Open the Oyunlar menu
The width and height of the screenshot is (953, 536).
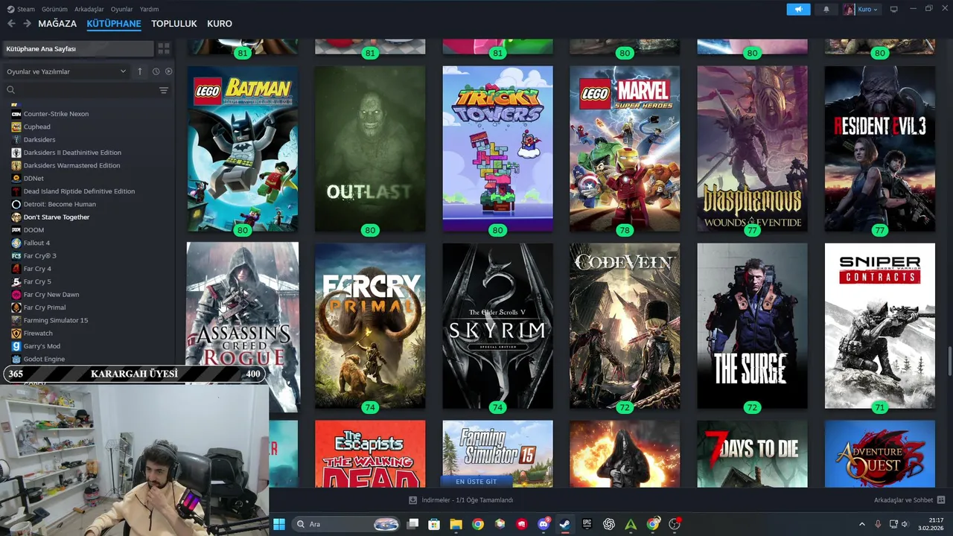click(x=122, y=9)
